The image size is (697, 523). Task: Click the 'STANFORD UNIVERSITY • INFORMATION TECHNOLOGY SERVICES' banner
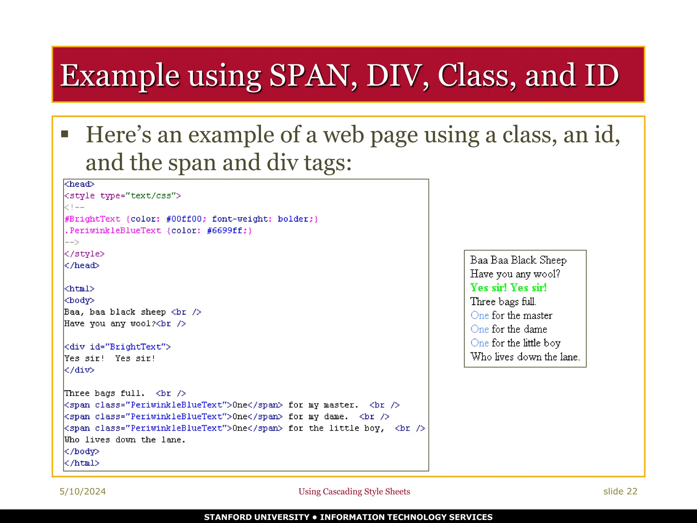pos(348,517)
